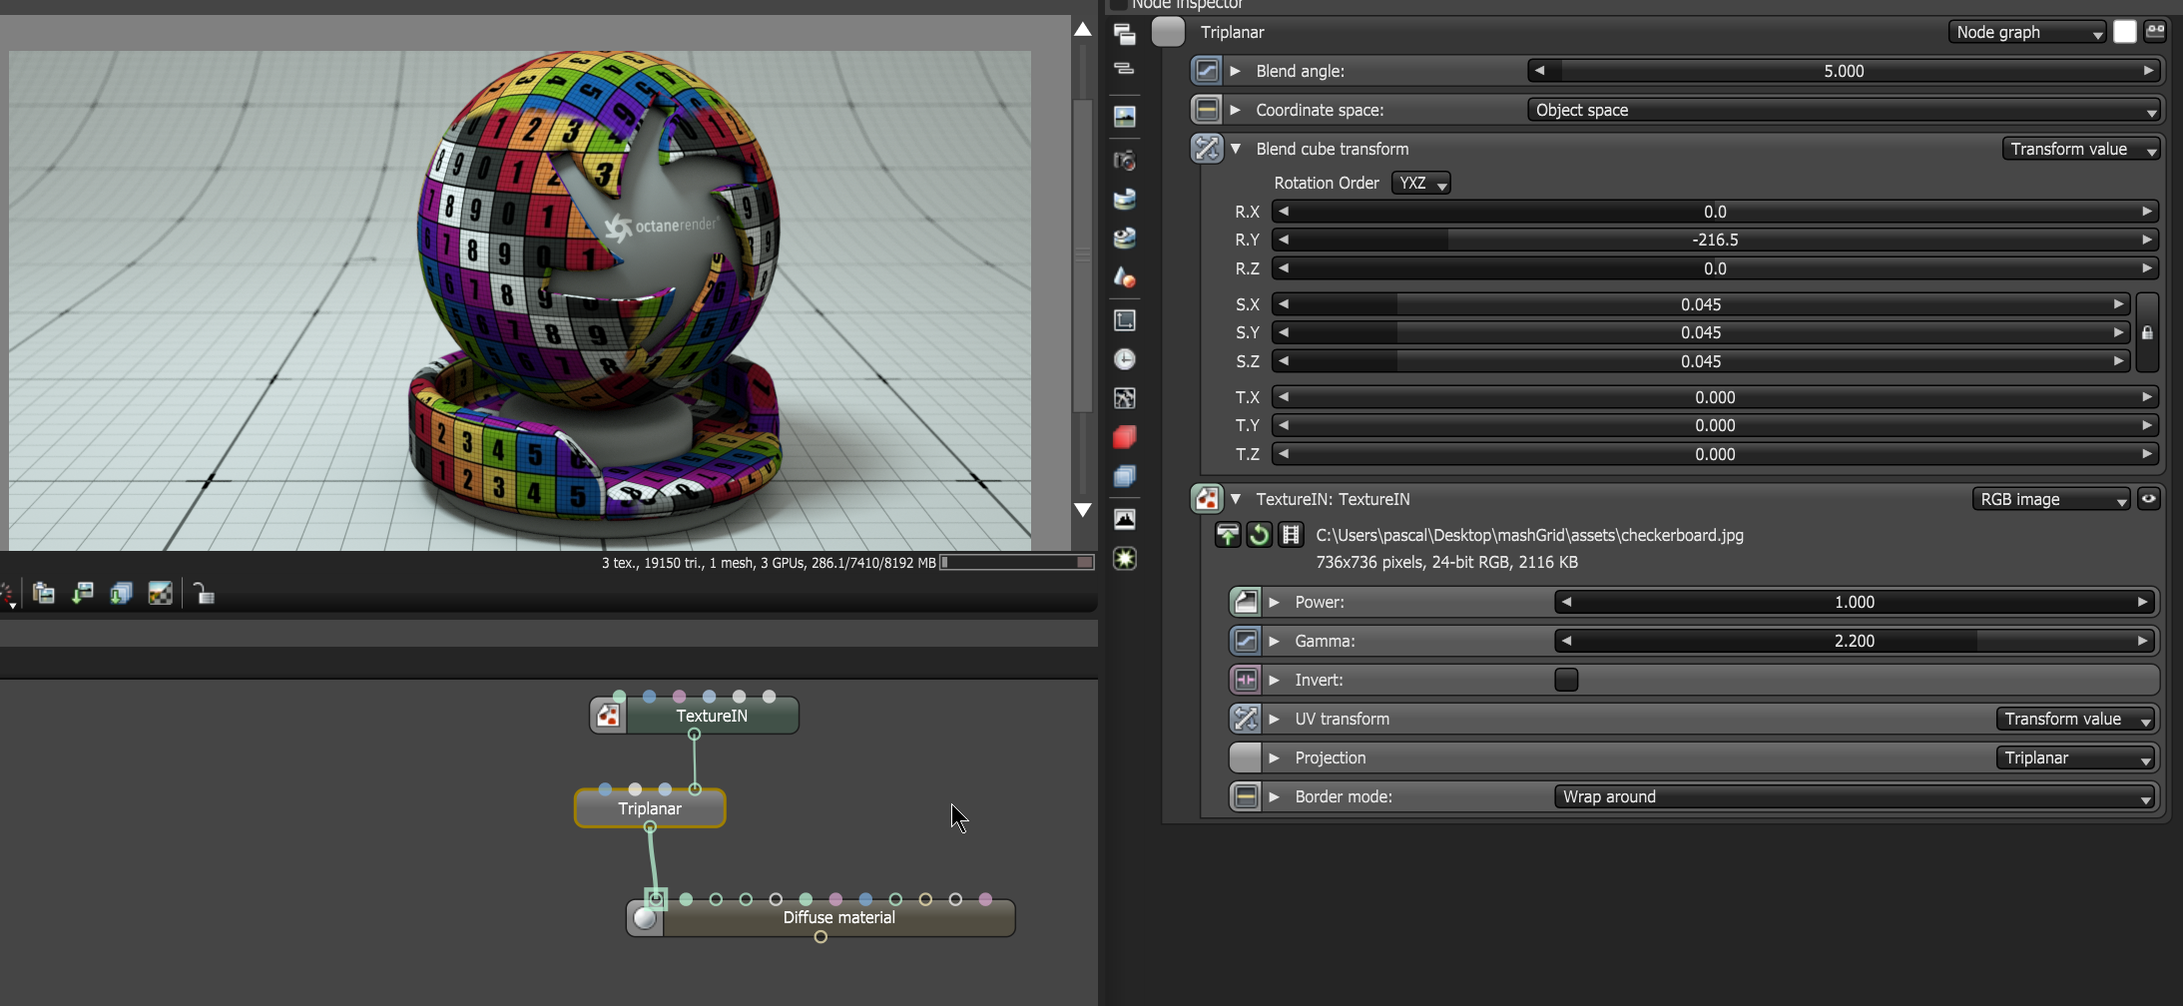Viewport: 2183px width, 1006px height.
Task: Click the white square next to Node graph
Action: (x=2125, y=32)
